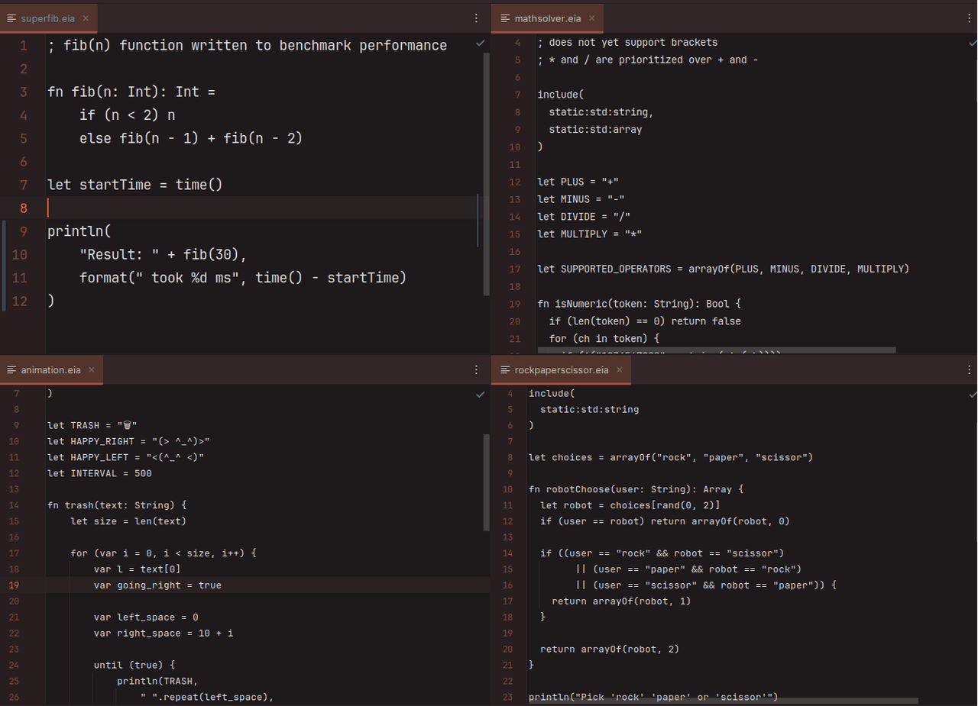Close the superfib.eia tab
Image resolution: width=978 pixels, height=706 pixels.
pos(86,18)
